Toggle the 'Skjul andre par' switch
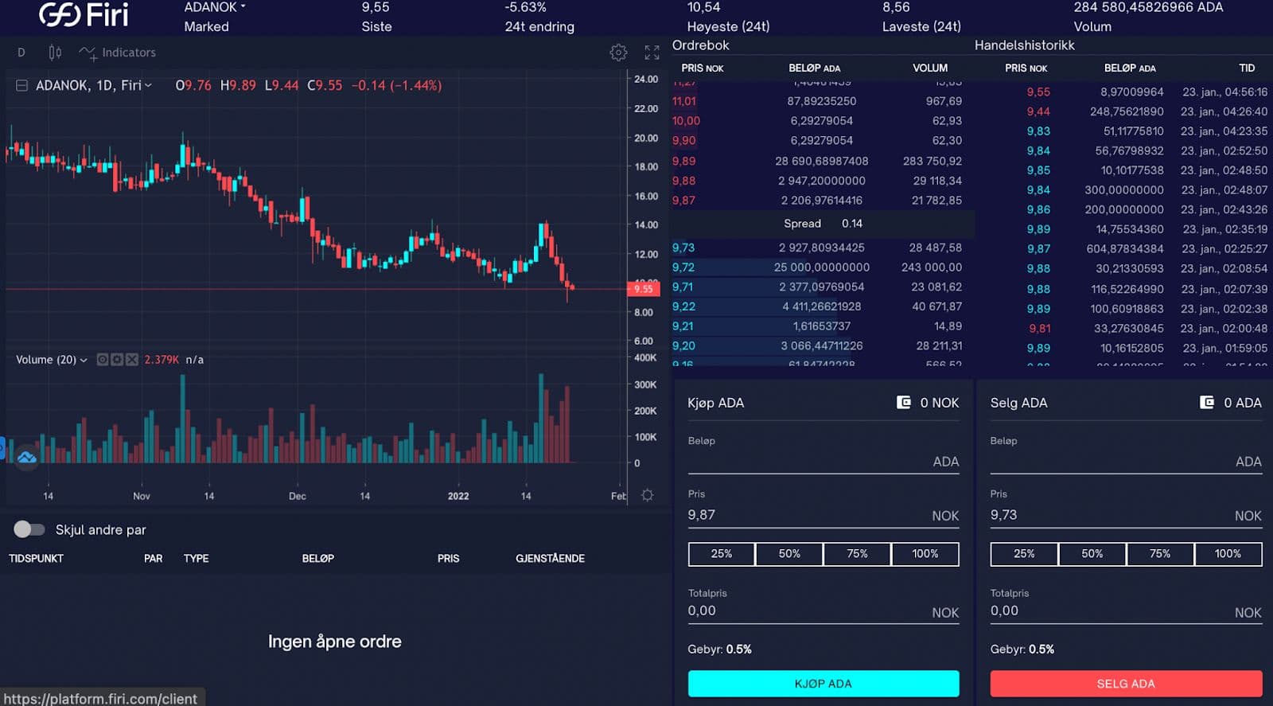This screenshot has height=706, width=1273. point(29,529)
